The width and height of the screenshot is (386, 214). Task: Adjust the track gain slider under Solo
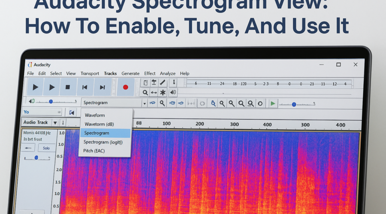coord(37,158)
